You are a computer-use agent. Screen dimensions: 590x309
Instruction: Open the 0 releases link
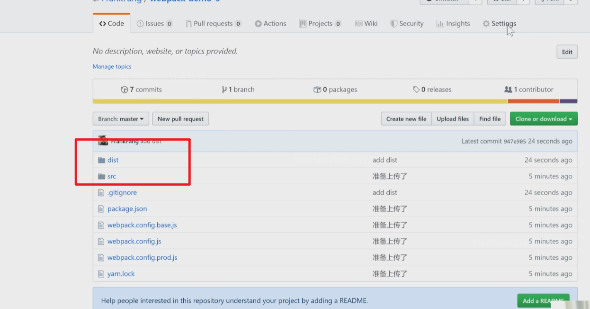coord(432,90)
